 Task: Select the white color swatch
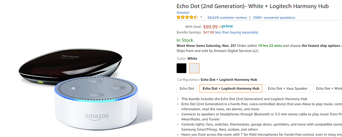194,68
